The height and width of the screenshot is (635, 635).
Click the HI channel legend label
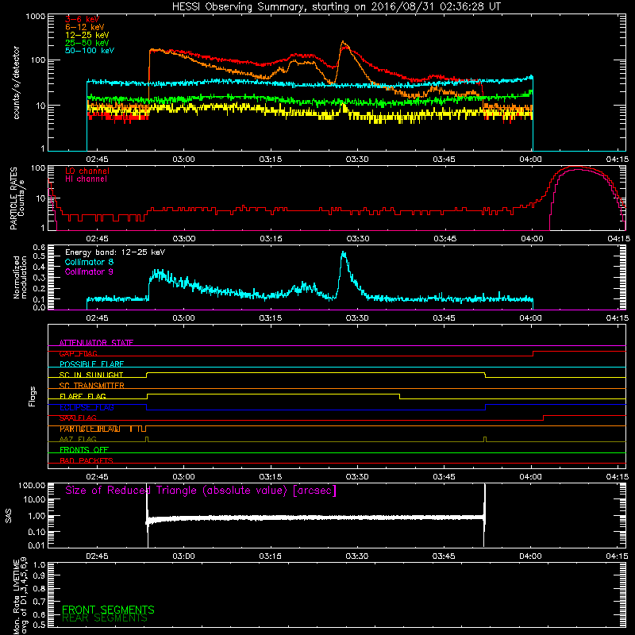(86, 179)
